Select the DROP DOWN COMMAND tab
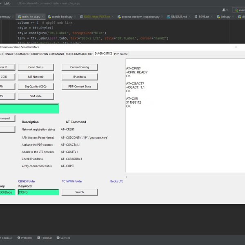This screenshot has width=245, height=245. coord(47,54)
